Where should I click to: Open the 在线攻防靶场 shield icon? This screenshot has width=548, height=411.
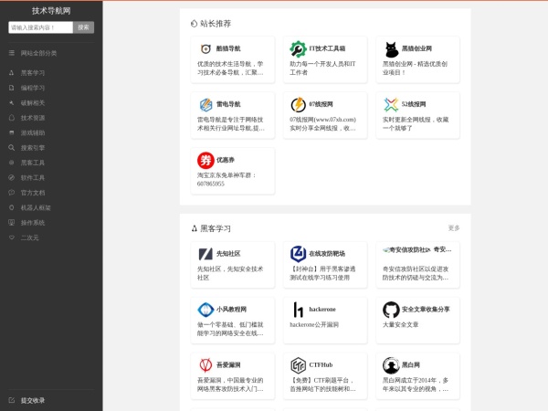click(x=298, y=254)
